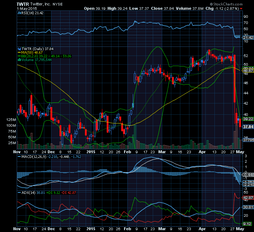
Task: Click the 20 label on ADX axis
Action: coord(246,215)
